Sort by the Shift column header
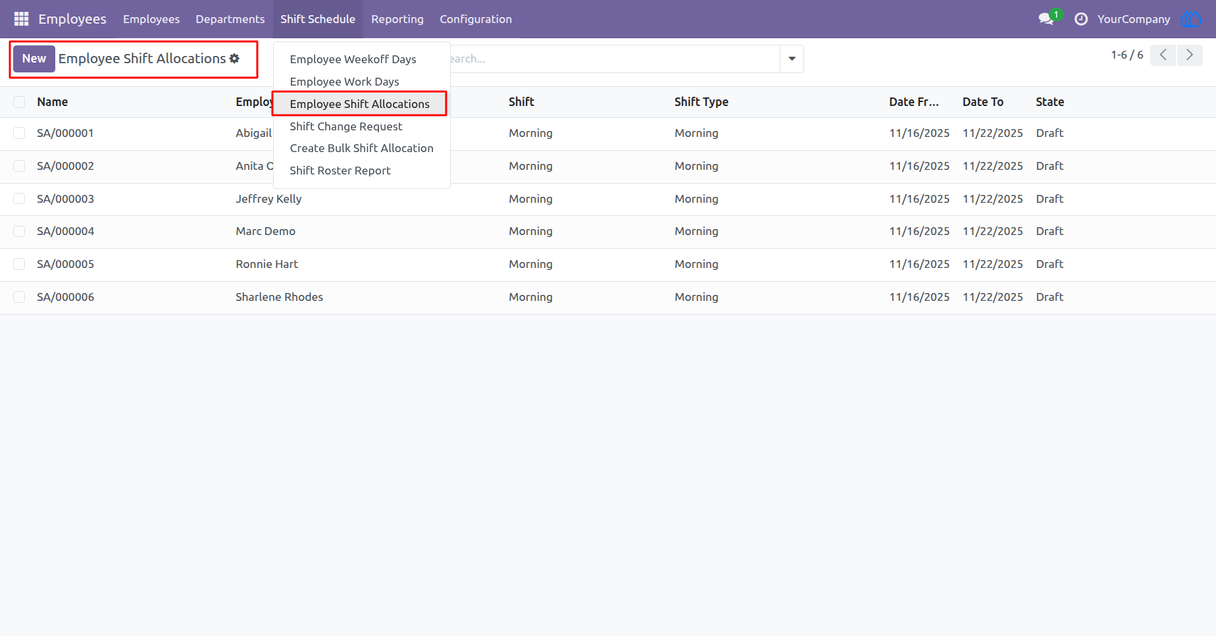1216x636 pixels. coord(521,102)
